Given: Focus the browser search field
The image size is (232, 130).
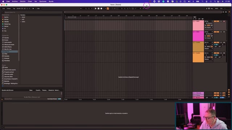Looking at the screenshot, I should 33,12.
